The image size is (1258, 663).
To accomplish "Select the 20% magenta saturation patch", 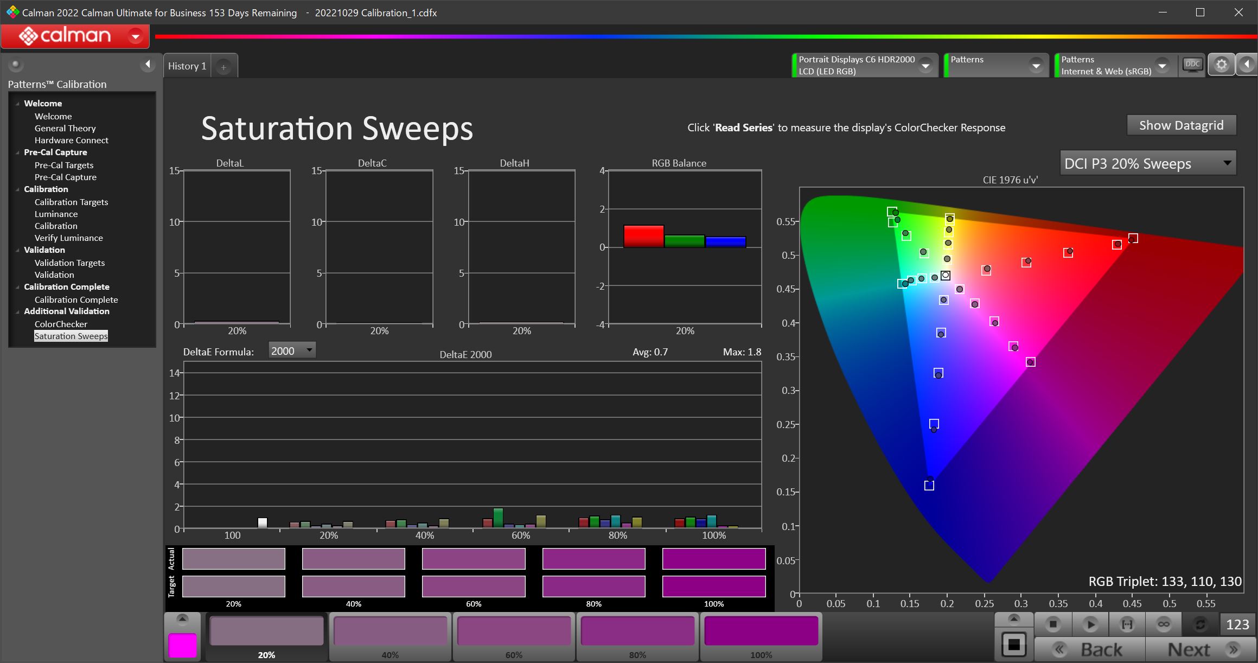I will point(266,636).
